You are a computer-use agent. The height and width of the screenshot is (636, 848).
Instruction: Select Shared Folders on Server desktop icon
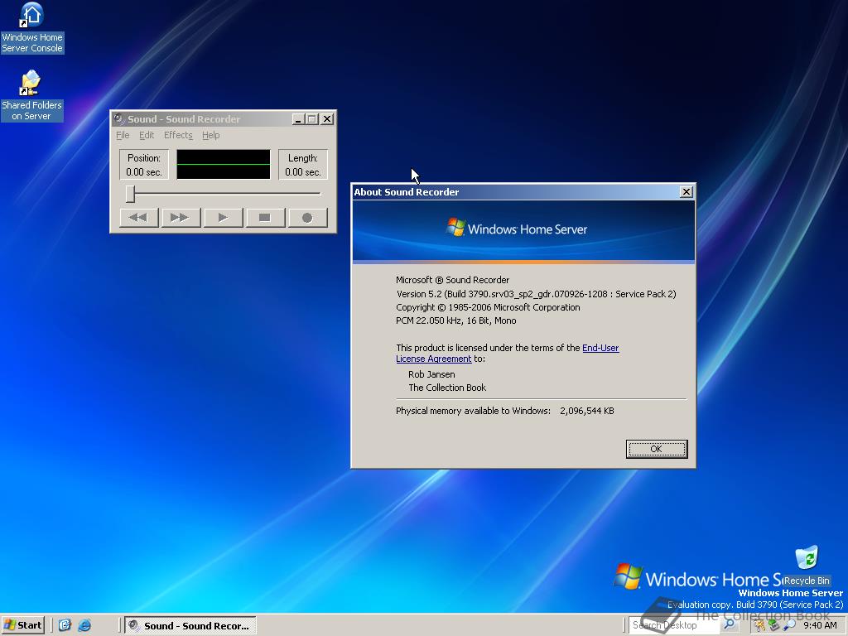point(31,95)
